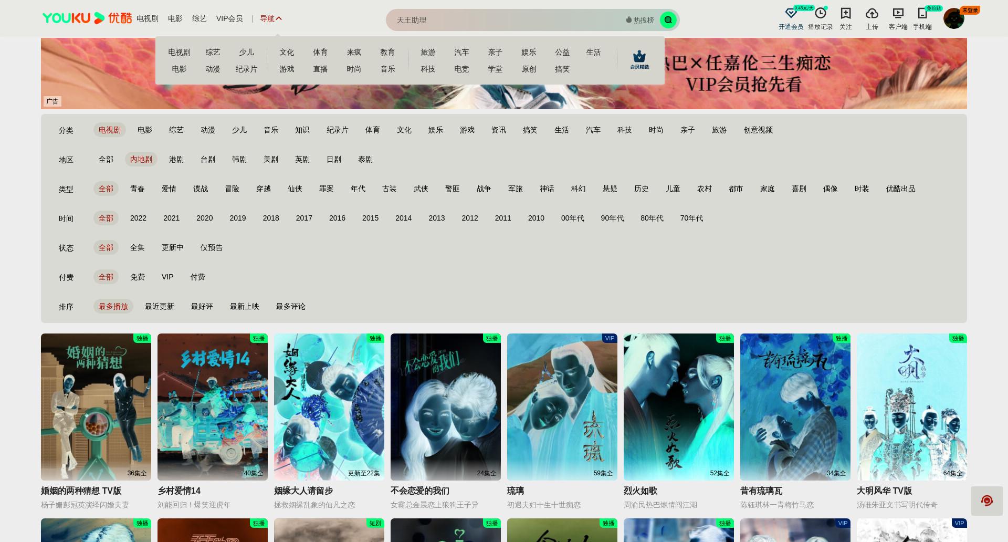The height and width of the screenshot is (542, 1008).
Task: Select the 电视剧 category filter
Action: click(110, 130)
